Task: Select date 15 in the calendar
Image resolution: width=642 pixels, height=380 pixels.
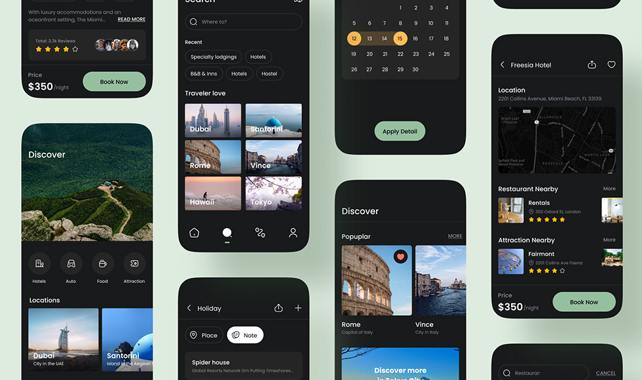Action: click(400, 39)
